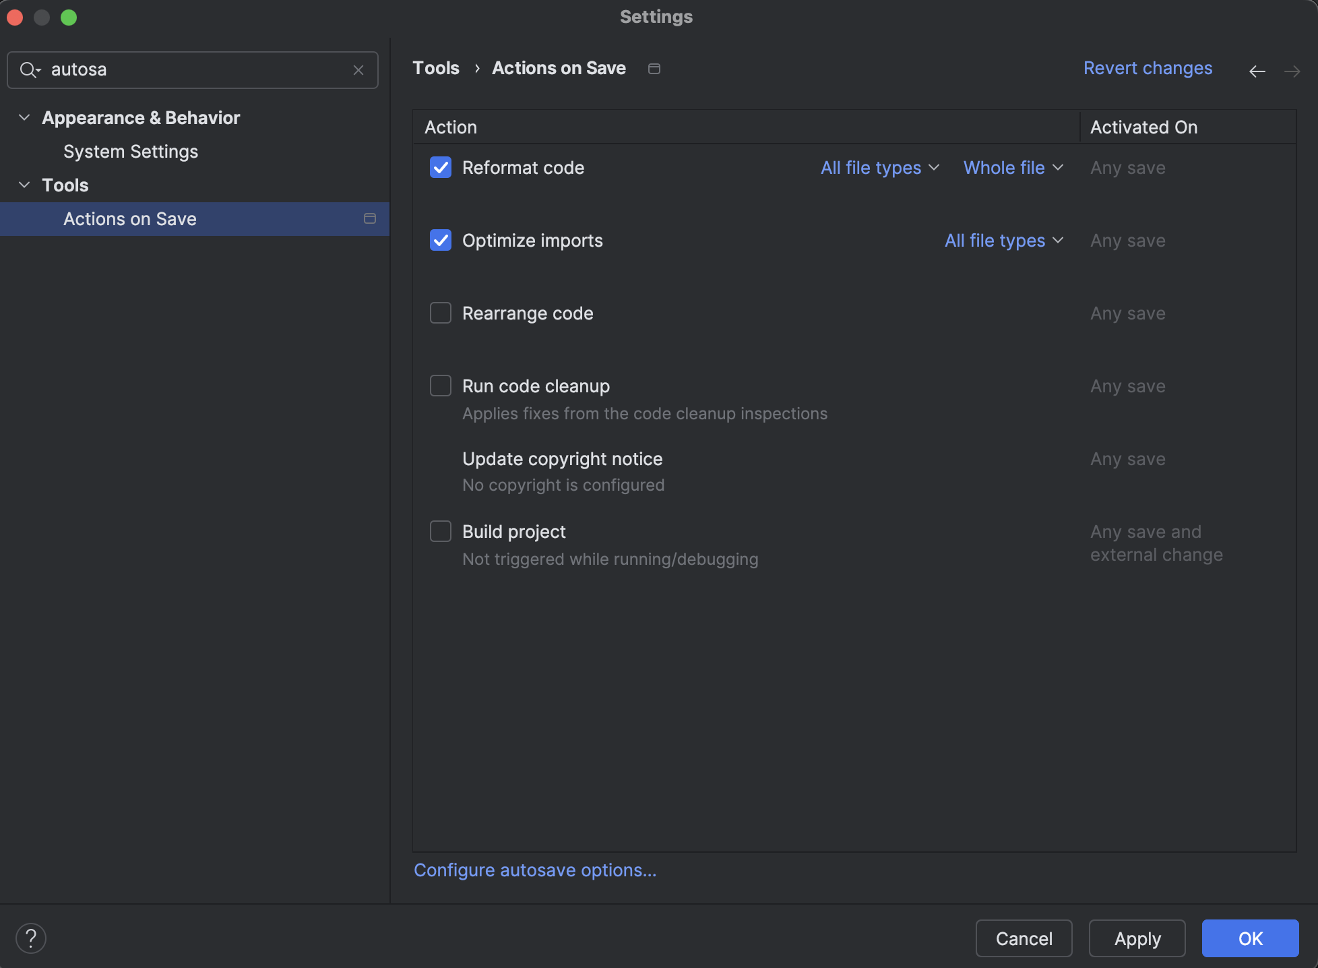Click the Update copyright notice label
Image resolution: width=1318 pixels, height=968 pixels.
coord(563,459)
